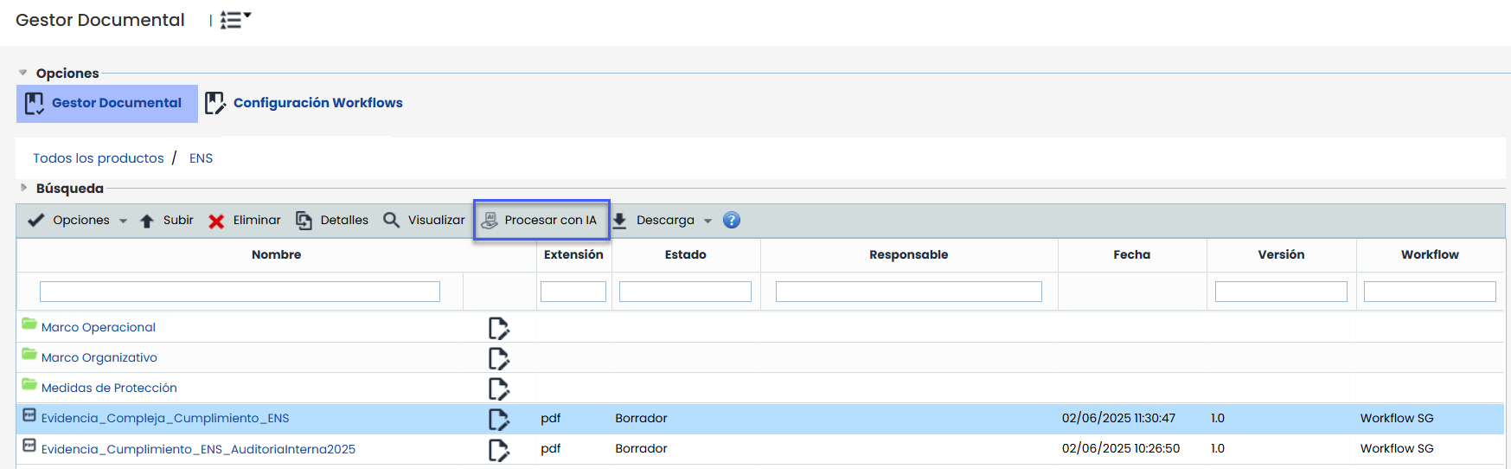Screen dimensions: 1511x469
Task: Open the Marco Organizativo folder
Action: (99, 357)
